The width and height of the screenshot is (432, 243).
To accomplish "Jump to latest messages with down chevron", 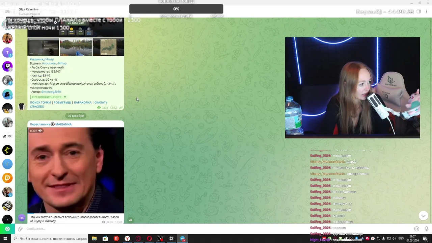I will coord(423,215).
